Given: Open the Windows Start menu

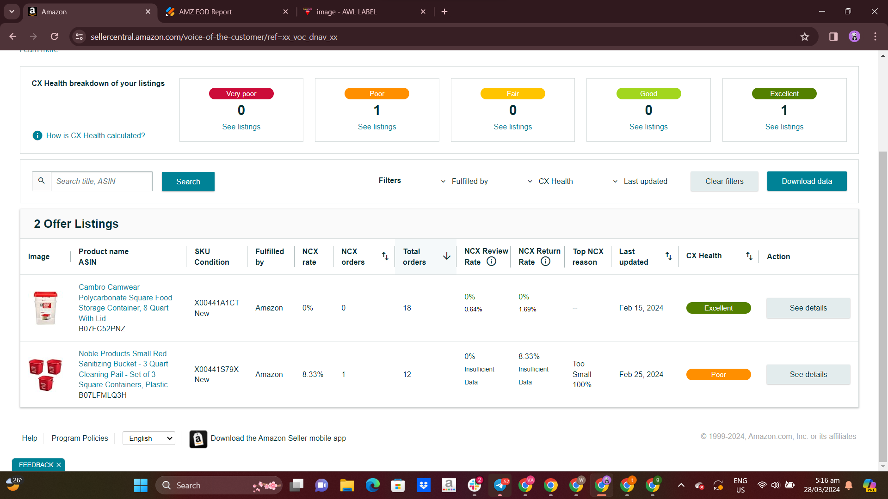Looking at the screenshot, I should [x=141, y=485].
